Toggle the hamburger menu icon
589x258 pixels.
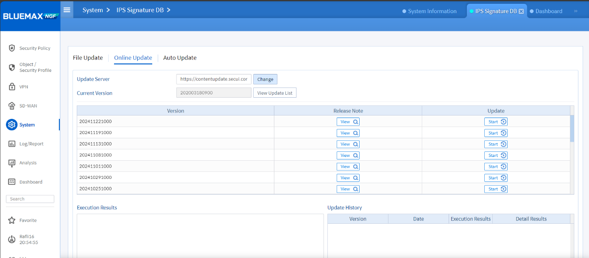click(67, 10)
